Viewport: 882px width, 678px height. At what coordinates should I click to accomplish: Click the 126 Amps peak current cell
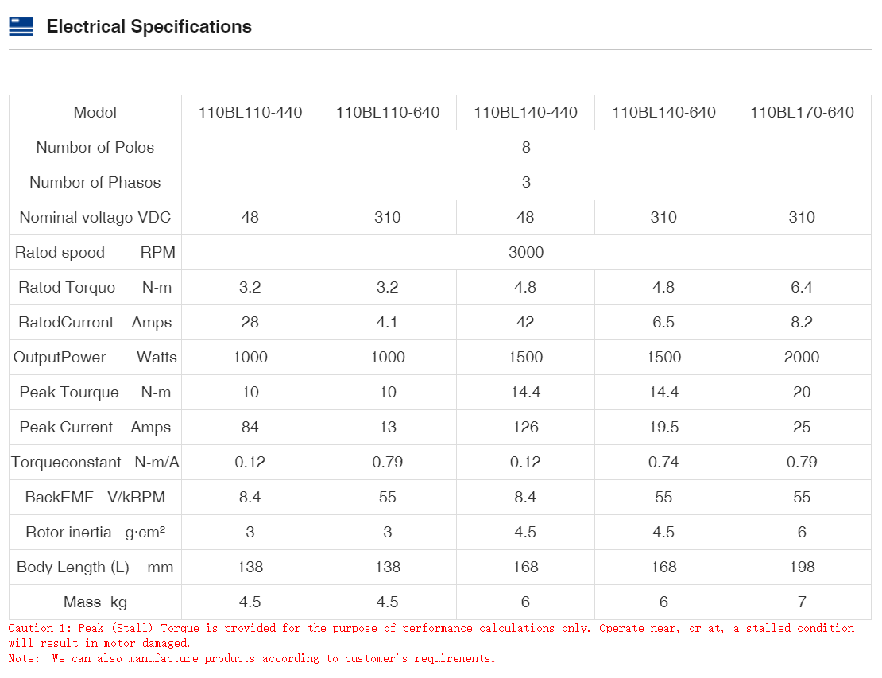click(525, 427)
